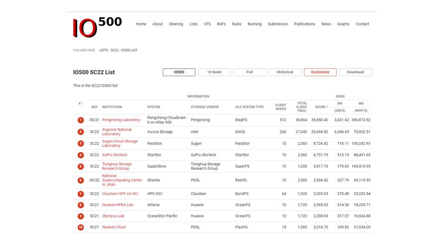Click the MD column header
442x243 pixels.
(361, 104)
